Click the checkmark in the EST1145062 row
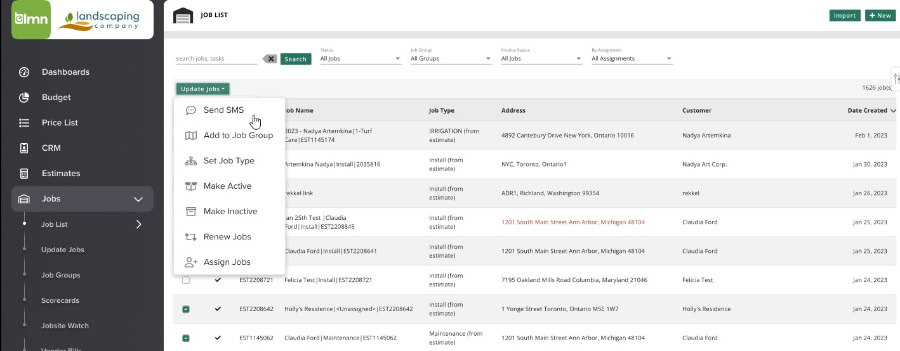The height and width of the screenshot is (351, 900). pos(218,338)
